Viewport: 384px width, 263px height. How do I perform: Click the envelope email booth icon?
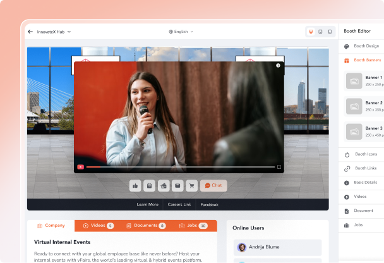coord(177,186)
